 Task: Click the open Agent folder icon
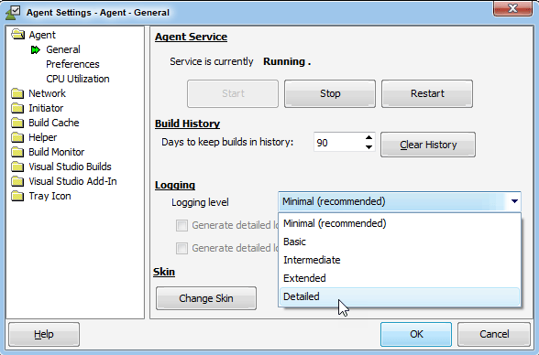coord(18,35)
